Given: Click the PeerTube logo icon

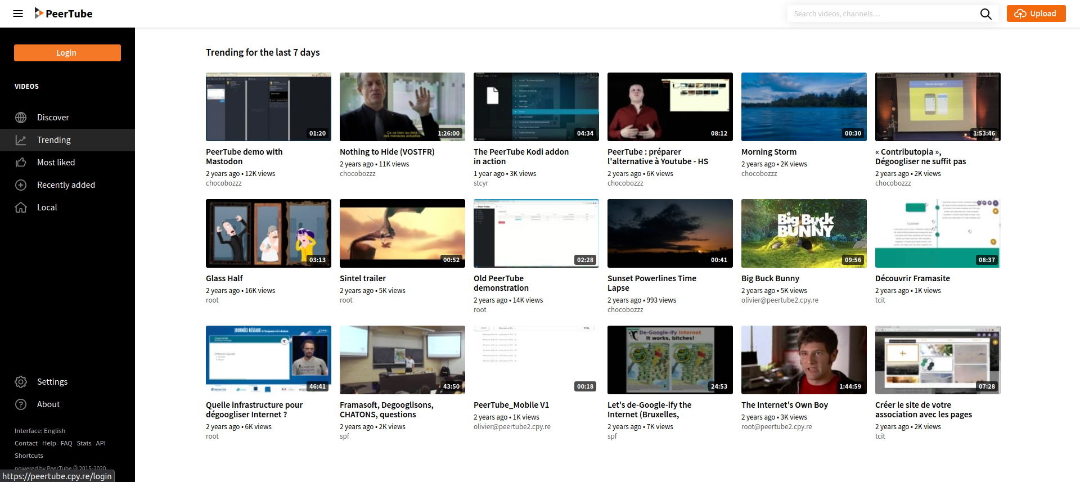Looking at the screenshot, I should pos(38,13).
